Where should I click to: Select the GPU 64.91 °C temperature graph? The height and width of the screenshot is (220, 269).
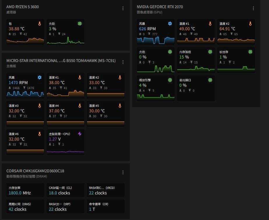(x=236, y=41)
